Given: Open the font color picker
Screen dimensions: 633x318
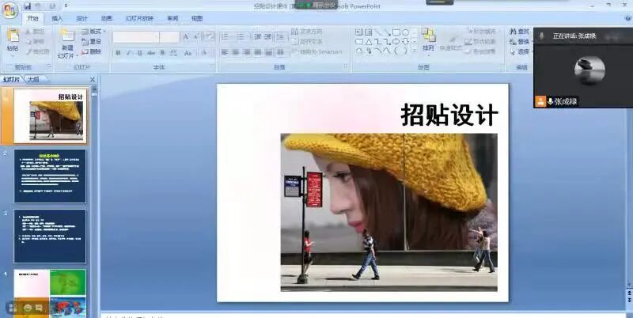Looking at the screenshot, I should [205, 53].
